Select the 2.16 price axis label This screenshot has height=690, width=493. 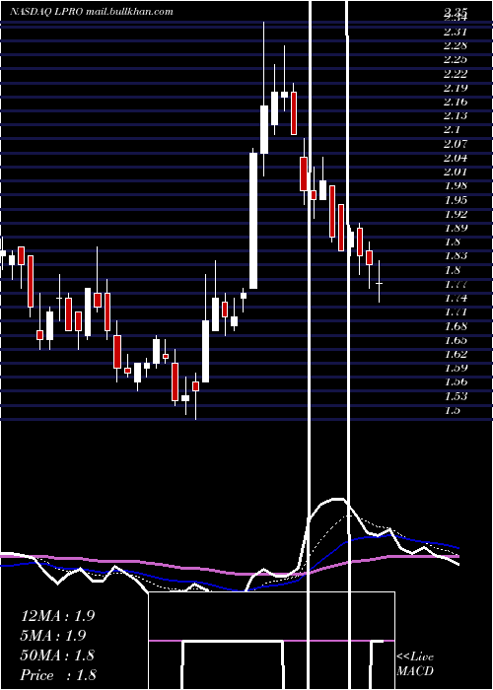click(456, 102)
